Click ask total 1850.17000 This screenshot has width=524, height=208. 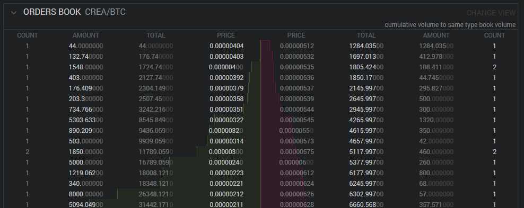(x=366, y=78)
